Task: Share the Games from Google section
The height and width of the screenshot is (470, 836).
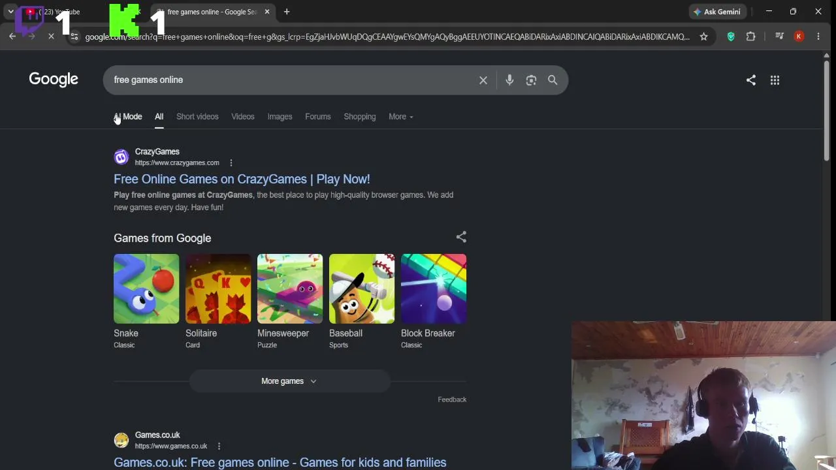Action: coord(461,237)
